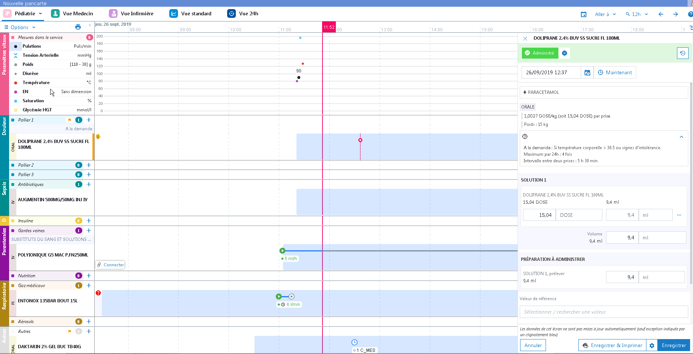Click the printer icon next to Options

(x=78, y=27)
